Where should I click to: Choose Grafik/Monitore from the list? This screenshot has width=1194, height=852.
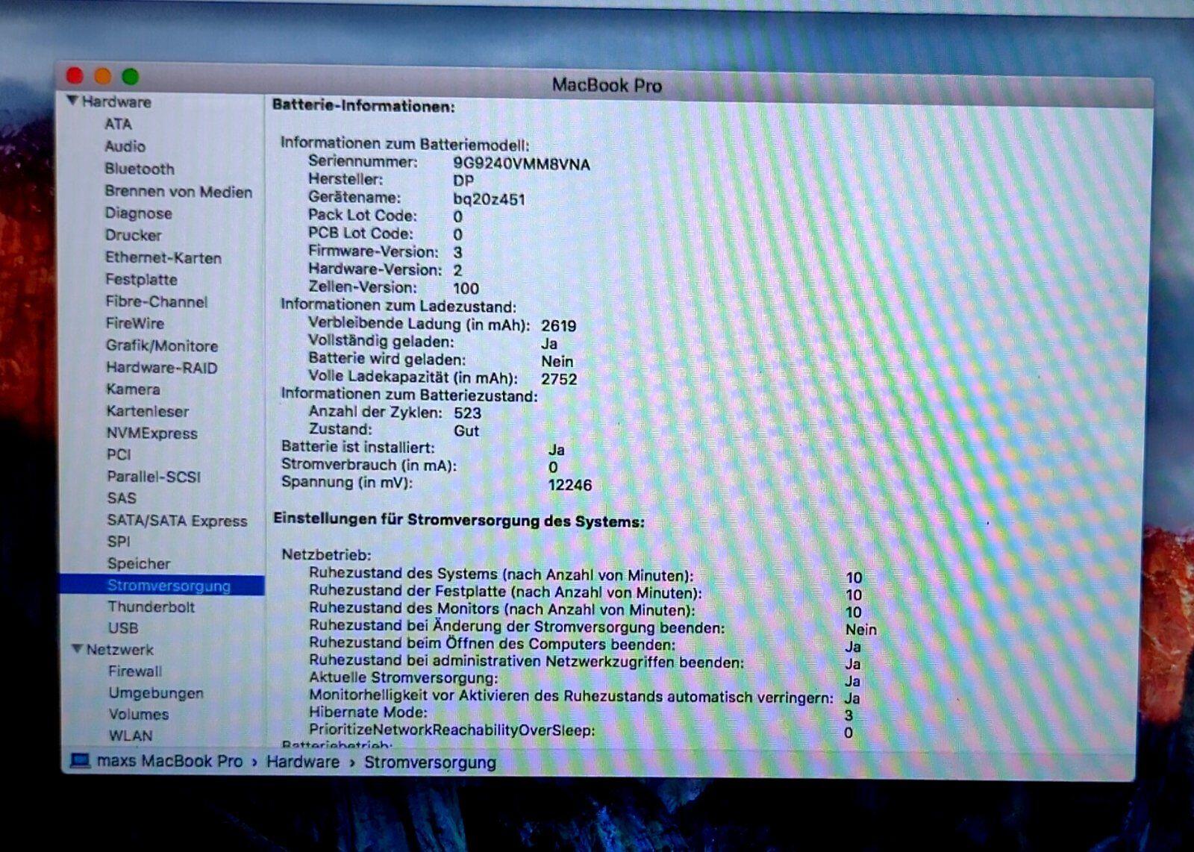pos(161,345)
